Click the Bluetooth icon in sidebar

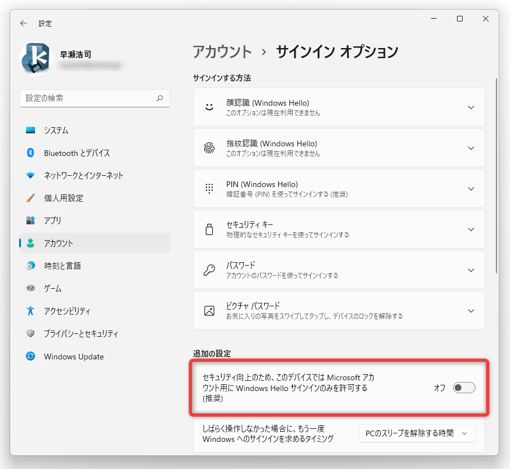(x=30, y=153)
